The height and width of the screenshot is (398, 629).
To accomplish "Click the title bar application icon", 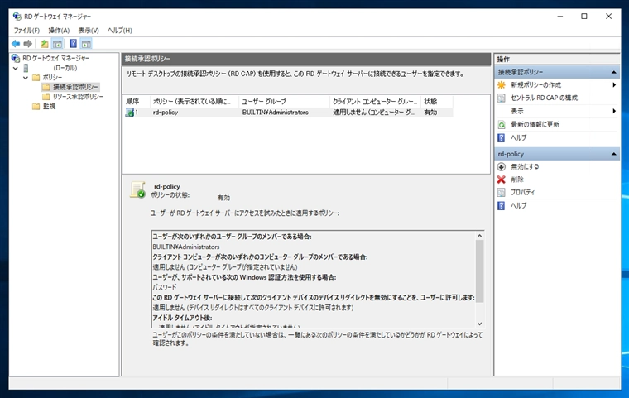I will pyautogui.click(x=17, y=16).
